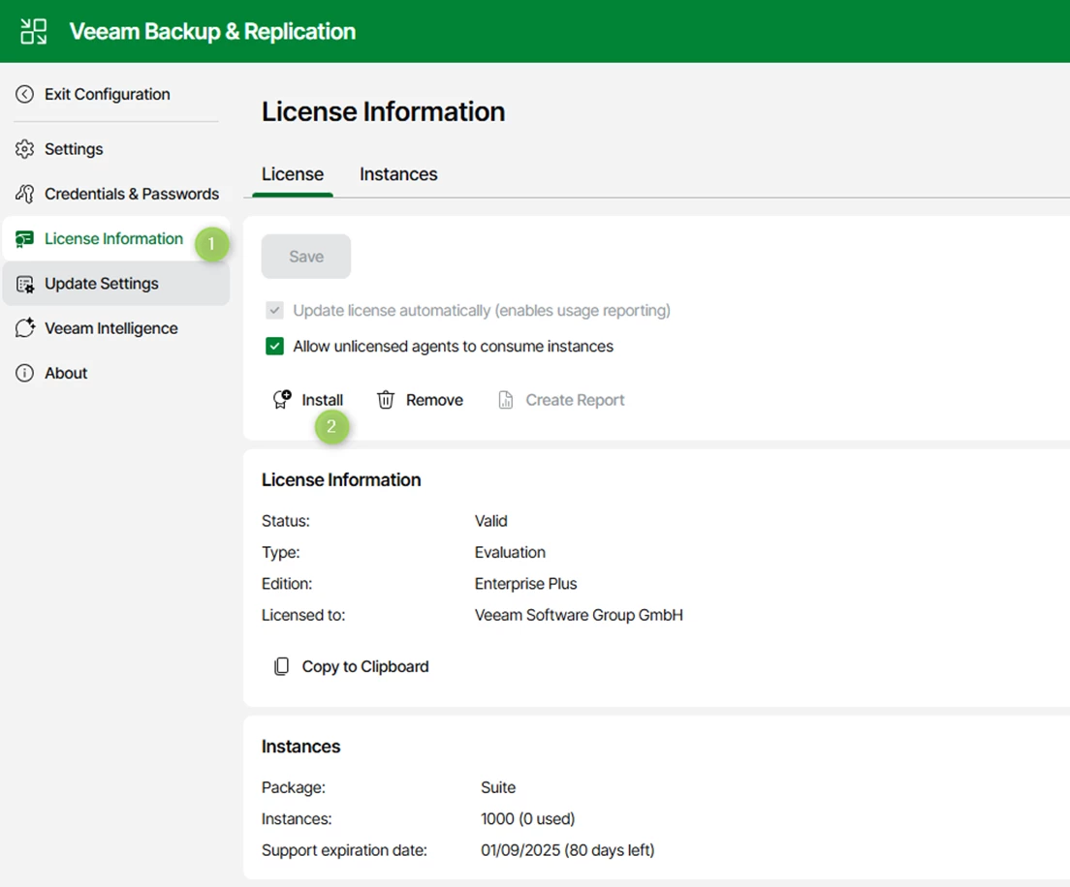Click the Install license icon
This screenshot has width=1070, height=887.
282,400
